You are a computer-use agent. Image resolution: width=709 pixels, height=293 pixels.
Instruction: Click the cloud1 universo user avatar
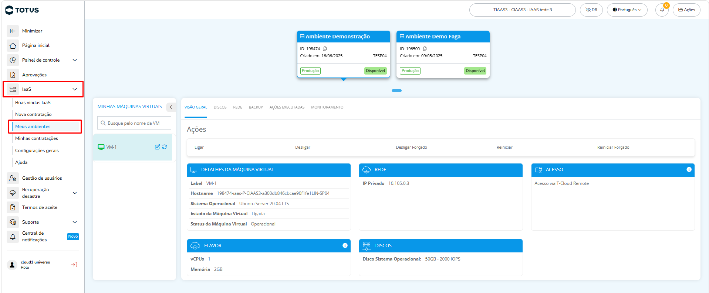12,265
